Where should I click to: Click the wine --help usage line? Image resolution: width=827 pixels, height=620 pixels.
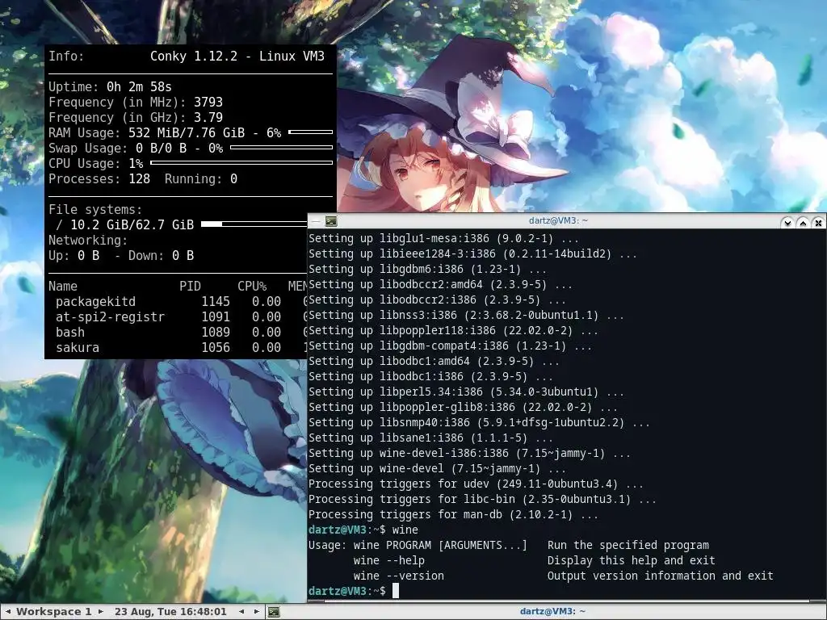click(535, 560)
